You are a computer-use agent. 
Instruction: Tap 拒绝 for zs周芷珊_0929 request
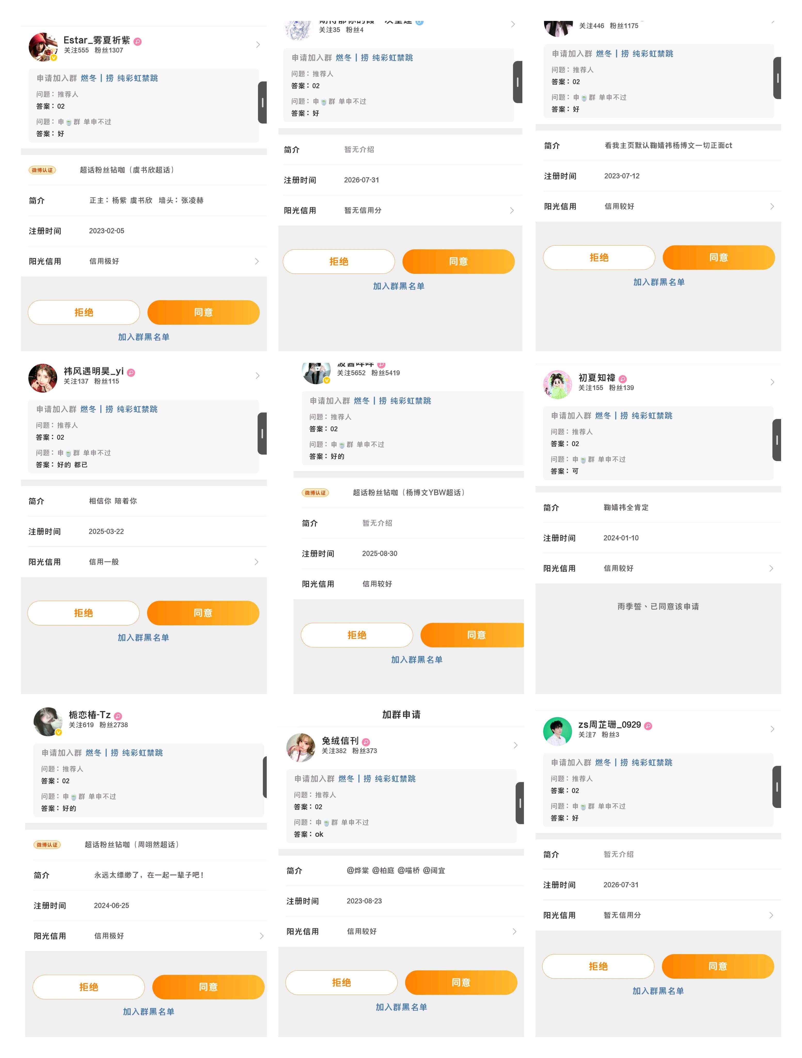(x=598, y=966)
